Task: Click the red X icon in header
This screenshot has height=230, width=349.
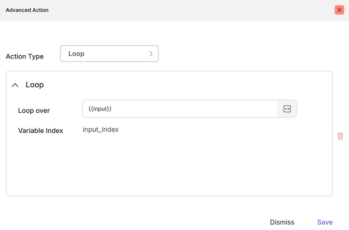Action: pyautogui.click(x=339, y=10)
